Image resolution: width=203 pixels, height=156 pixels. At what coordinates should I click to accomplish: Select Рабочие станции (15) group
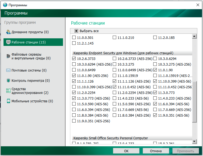tap(33, 42)
